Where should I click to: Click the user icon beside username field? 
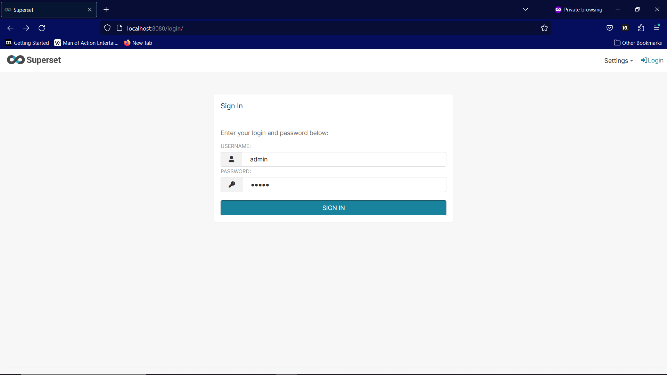(x=231, y=159)
